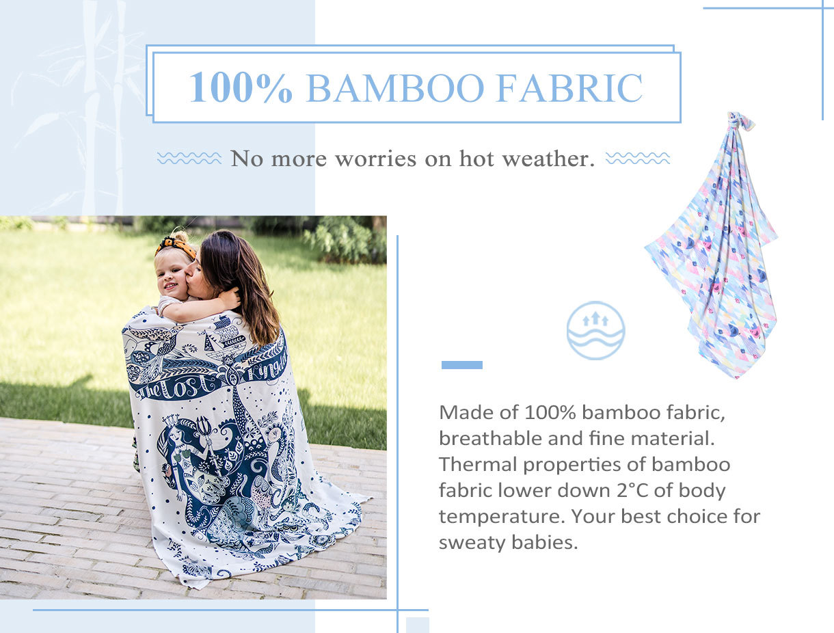The height and width of the screenshot is (633, 834).
Task: Open the mother and child blanket photo
Action: pos(193,407)
